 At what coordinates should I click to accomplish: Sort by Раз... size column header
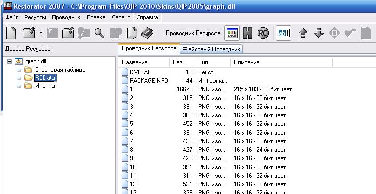[182, 62]
